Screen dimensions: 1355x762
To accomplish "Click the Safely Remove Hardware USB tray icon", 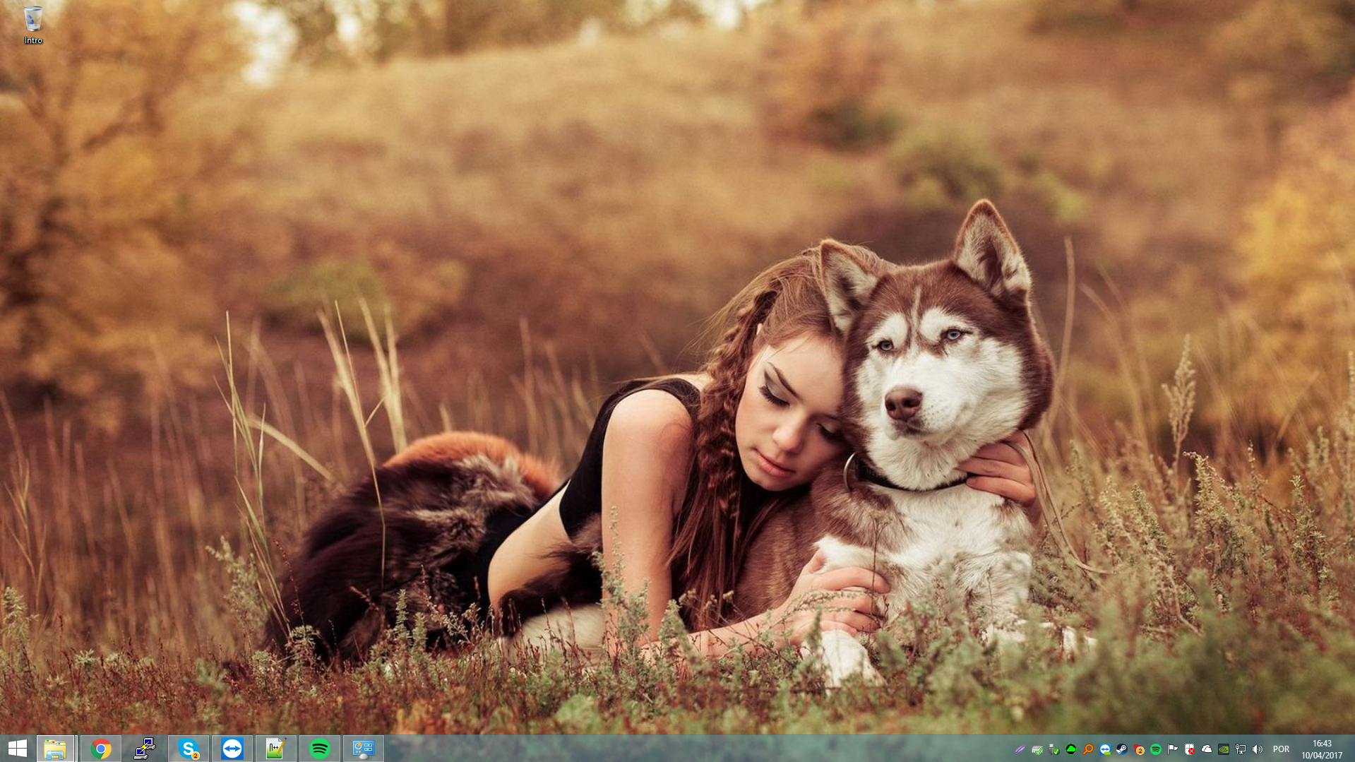I will pos(1053,749).
